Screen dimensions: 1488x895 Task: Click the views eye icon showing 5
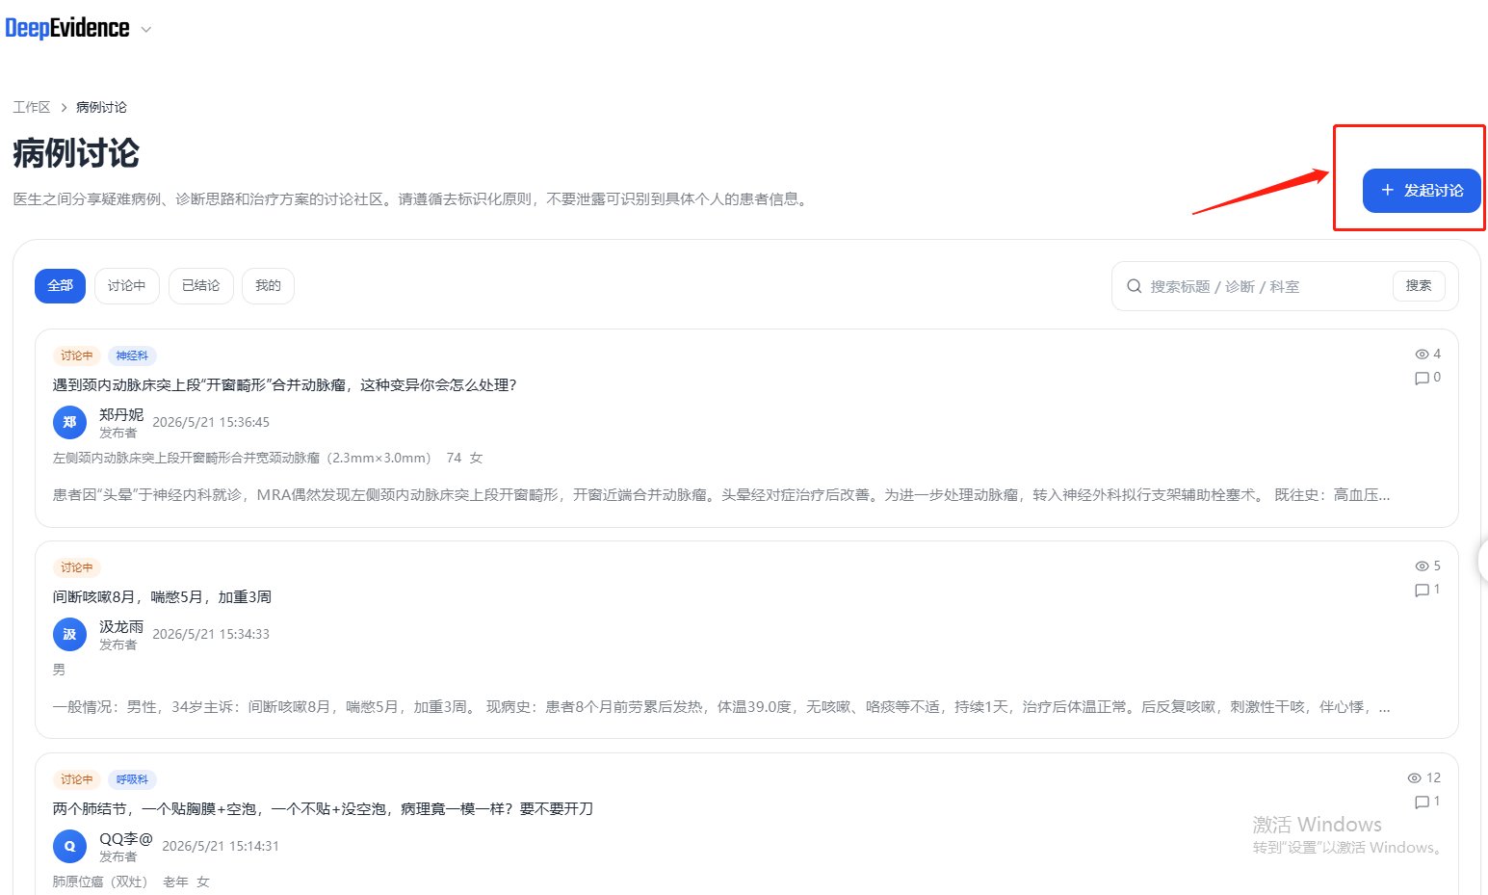[1422, 566]
